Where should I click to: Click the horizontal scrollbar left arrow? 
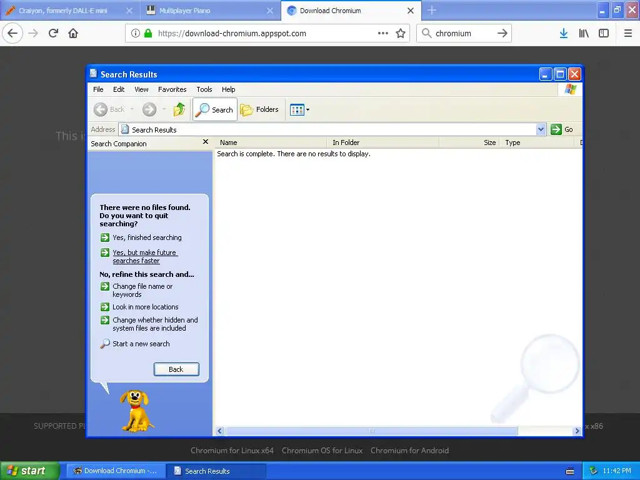pyautogui.click(x=220, y=431)
